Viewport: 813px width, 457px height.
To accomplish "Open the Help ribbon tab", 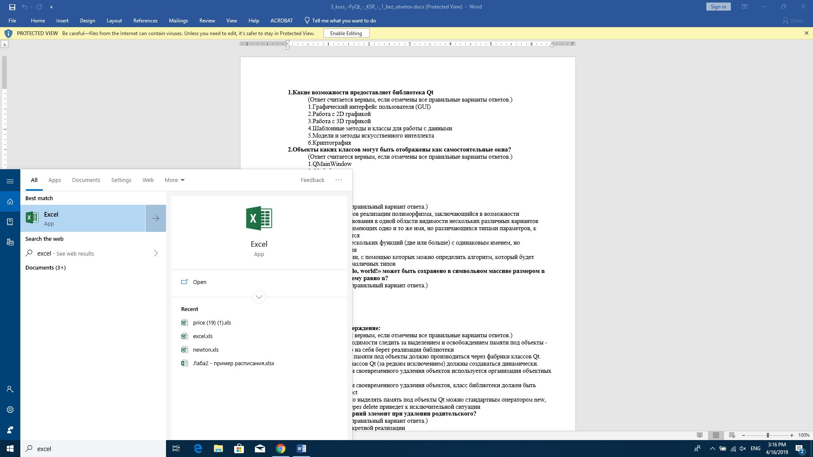I will pyautogui.click(x=254, y=20).
